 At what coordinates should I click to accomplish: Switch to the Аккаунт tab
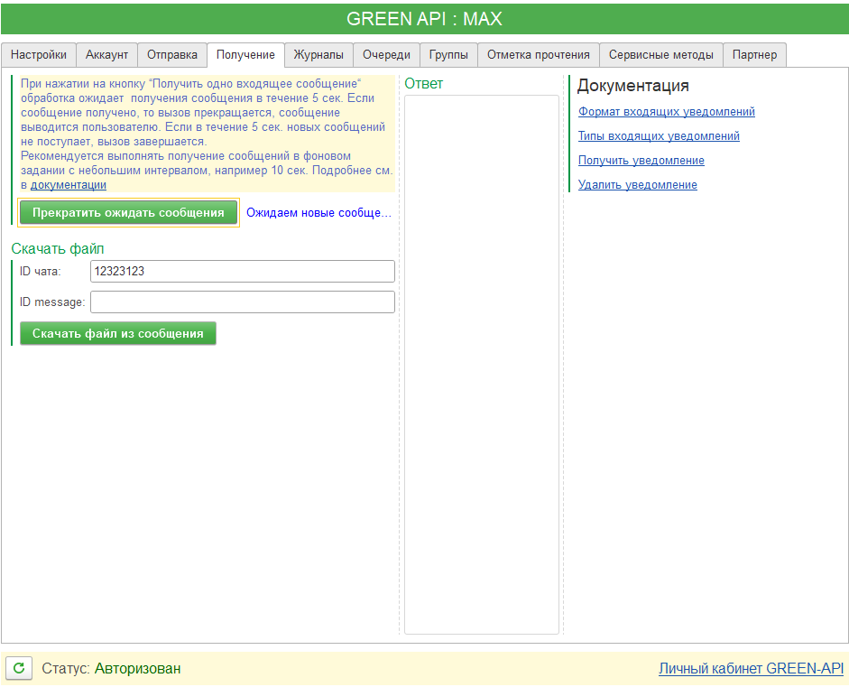[x=106, y=55]
